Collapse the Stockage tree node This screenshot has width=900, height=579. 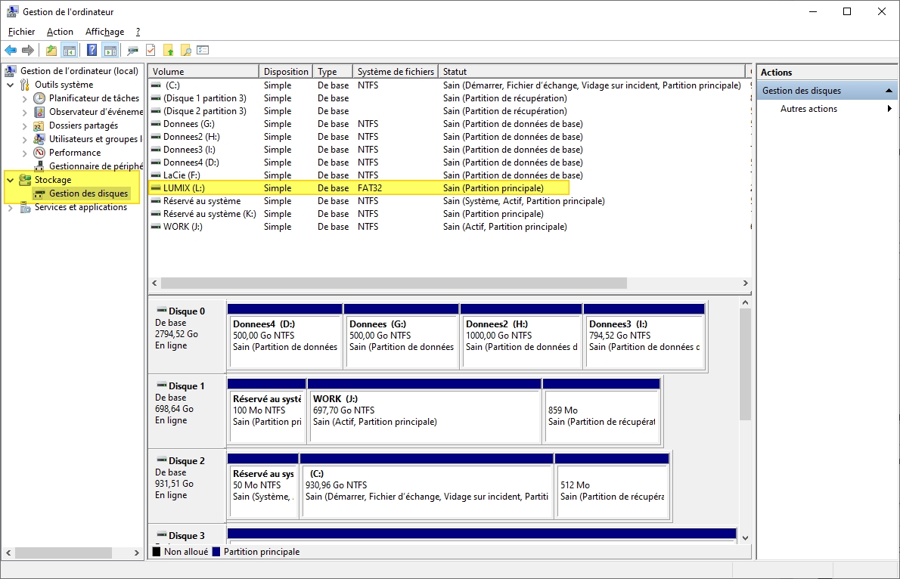11,180
